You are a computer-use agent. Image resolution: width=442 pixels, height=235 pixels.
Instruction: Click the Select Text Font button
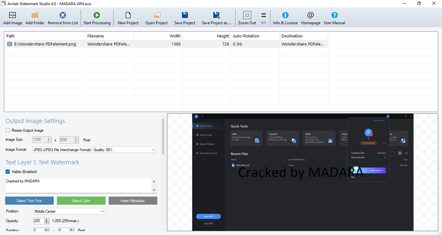29,201
